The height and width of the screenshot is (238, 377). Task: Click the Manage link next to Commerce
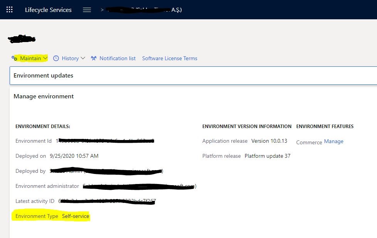click(x=334, y=141)
